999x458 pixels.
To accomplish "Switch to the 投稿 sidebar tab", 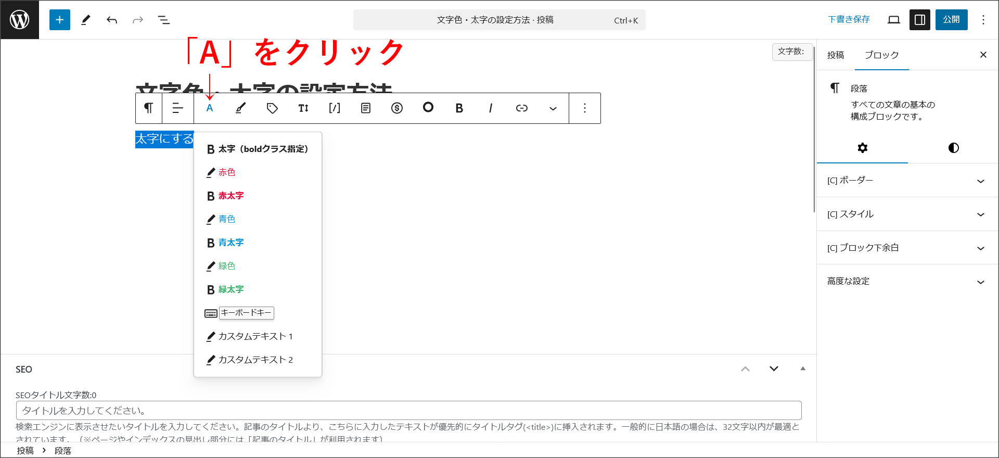I will coord(836,55).
